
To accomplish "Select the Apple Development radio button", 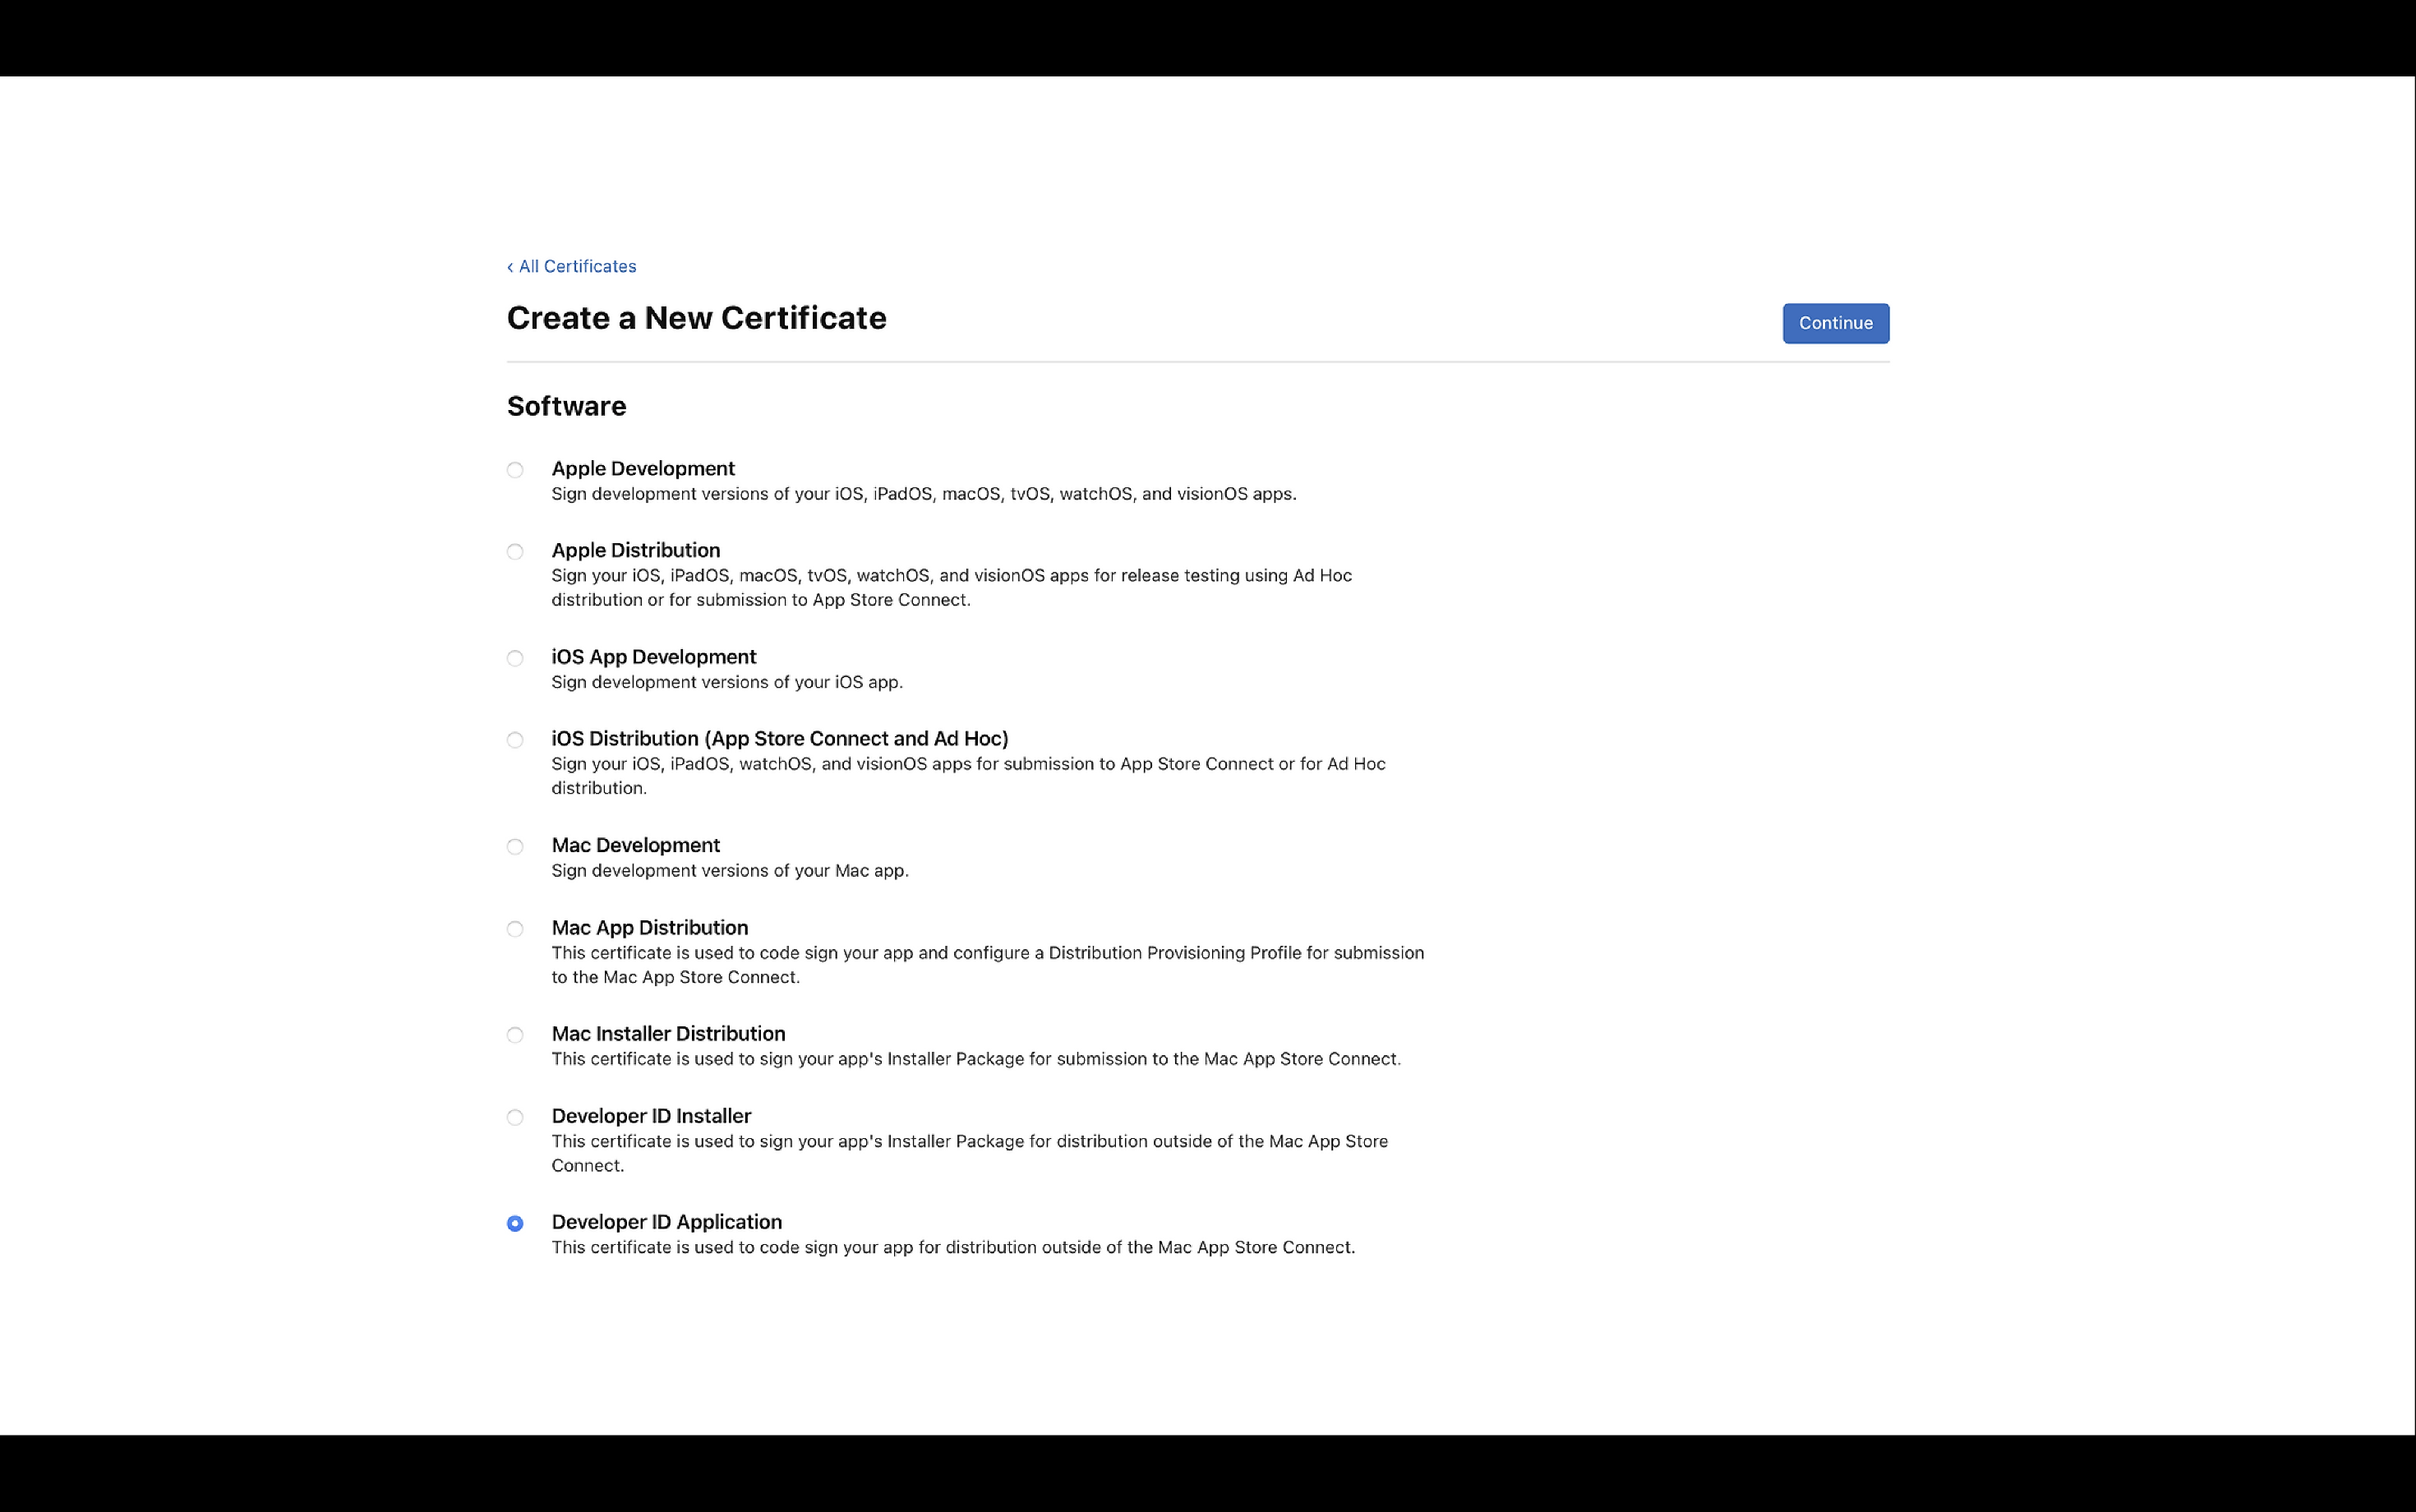I will pyautogui.click(x=515, y=470).
